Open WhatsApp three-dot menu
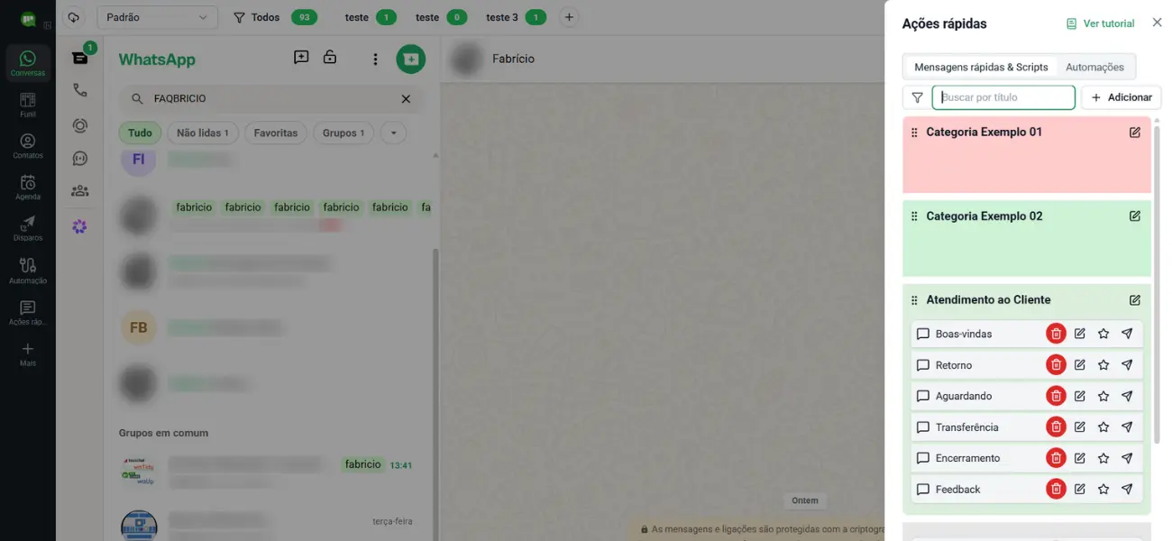 point(376,60)
